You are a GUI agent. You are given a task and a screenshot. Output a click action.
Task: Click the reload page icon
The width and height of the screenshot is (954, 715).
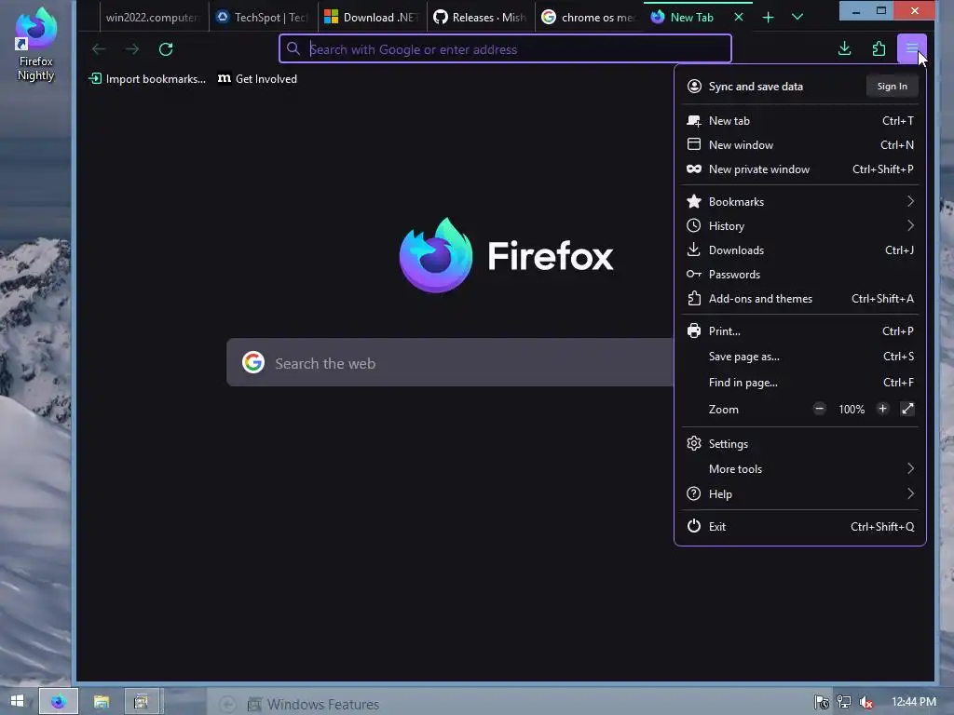pos(166,49)
